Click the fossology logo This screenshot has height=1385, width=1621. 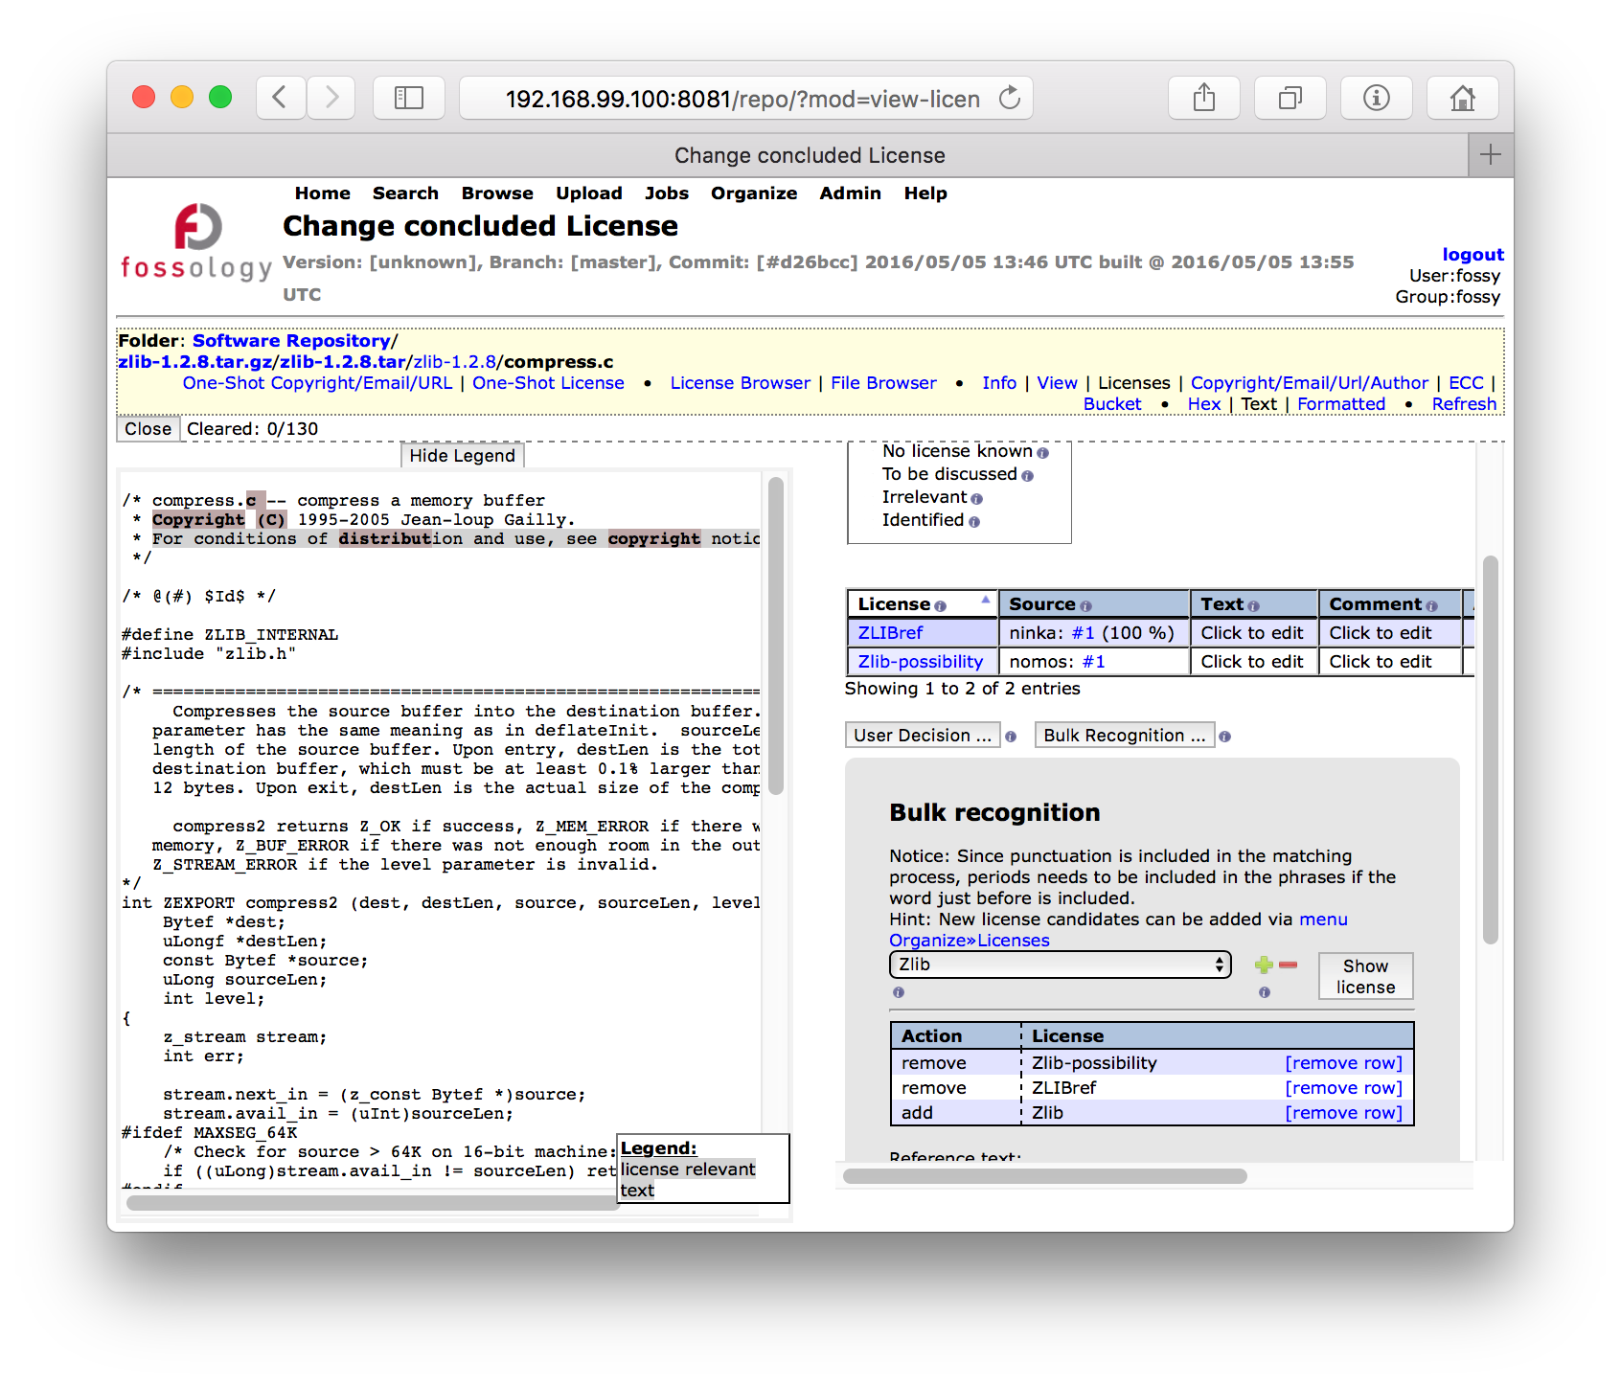point(196,243)
